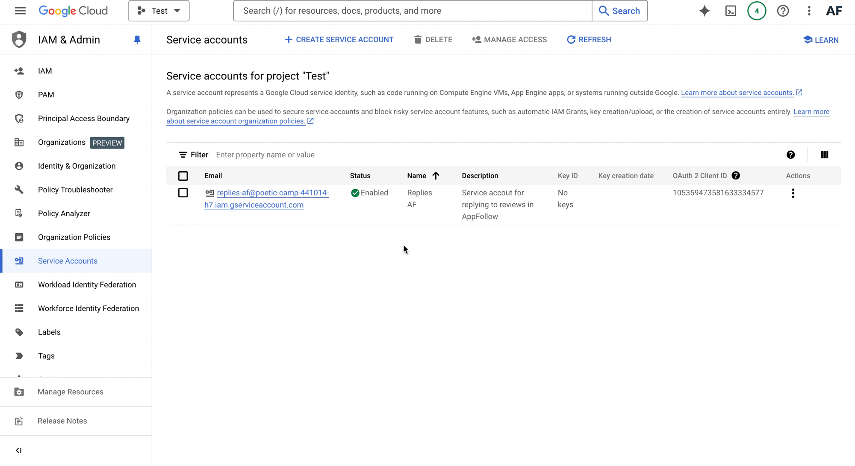The height and width of the screenshot is (466, 855).
Task: Collapse the left navigation panel
Action: (19, 450)
